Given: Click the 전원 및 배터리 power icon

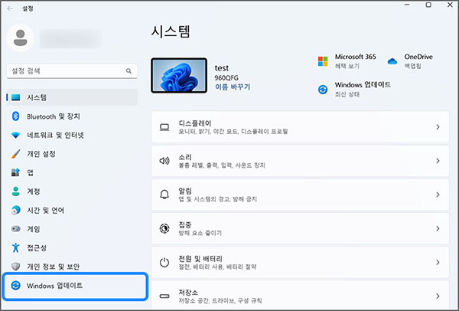Looking at the screenshot, I should point(164,262).
